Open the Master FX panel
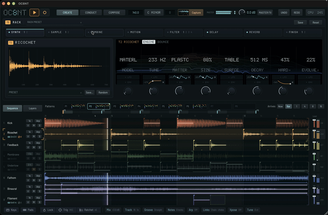The width and height of the screenshot is (328, 215). coord(265,12)
